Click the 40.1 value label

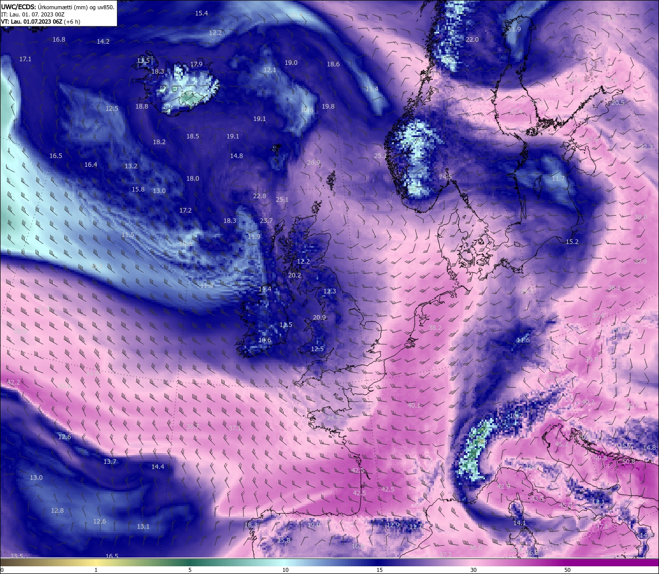pyautogui.click(x=414, y=406)
